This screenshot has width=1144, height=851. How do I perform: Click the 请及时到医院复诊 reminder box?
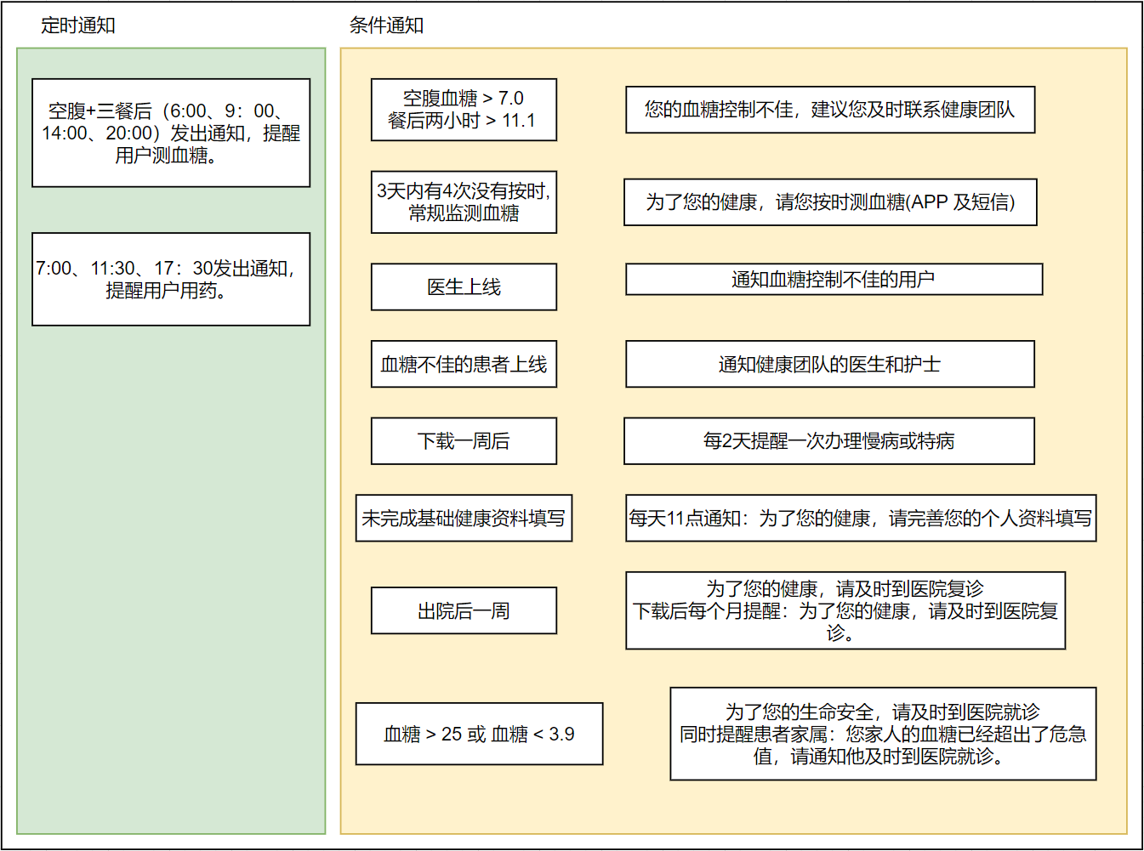click(x=845, y=611)
